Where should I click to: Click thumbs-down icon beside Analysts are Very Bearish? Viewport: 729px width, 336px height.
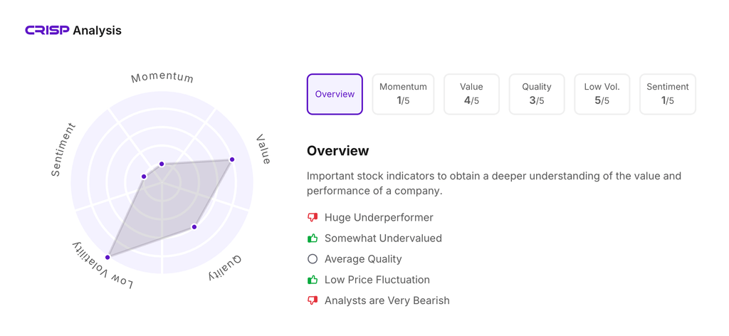[313, 300]
